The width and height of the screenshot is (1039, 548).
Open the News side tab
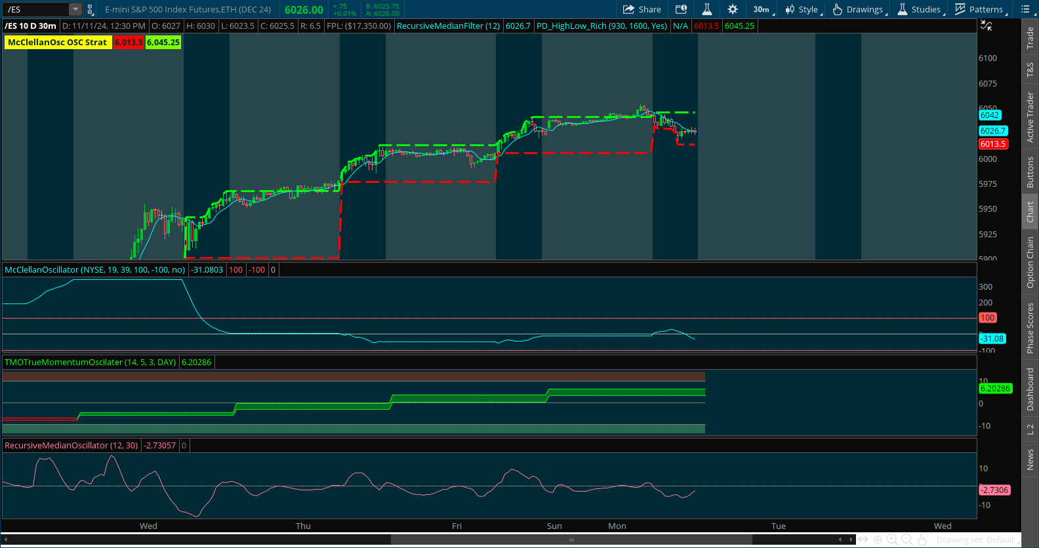1030,460
